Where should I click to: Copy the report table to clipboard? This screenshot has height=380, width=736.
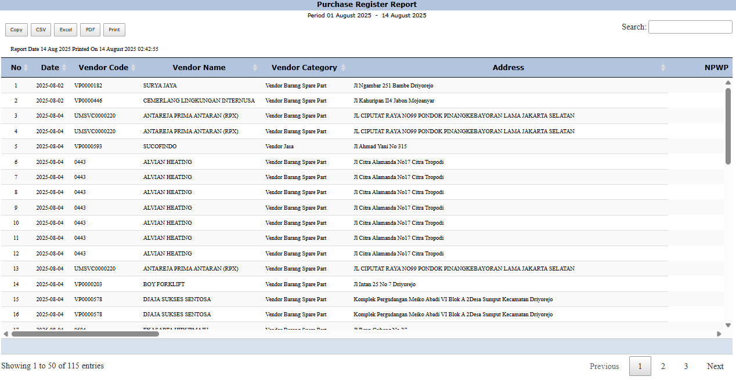pos(16,30)
